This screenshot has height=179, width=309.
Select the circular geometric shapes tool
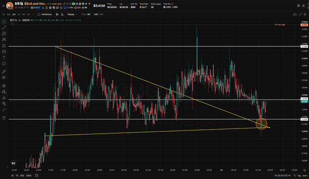coord(4,51)
